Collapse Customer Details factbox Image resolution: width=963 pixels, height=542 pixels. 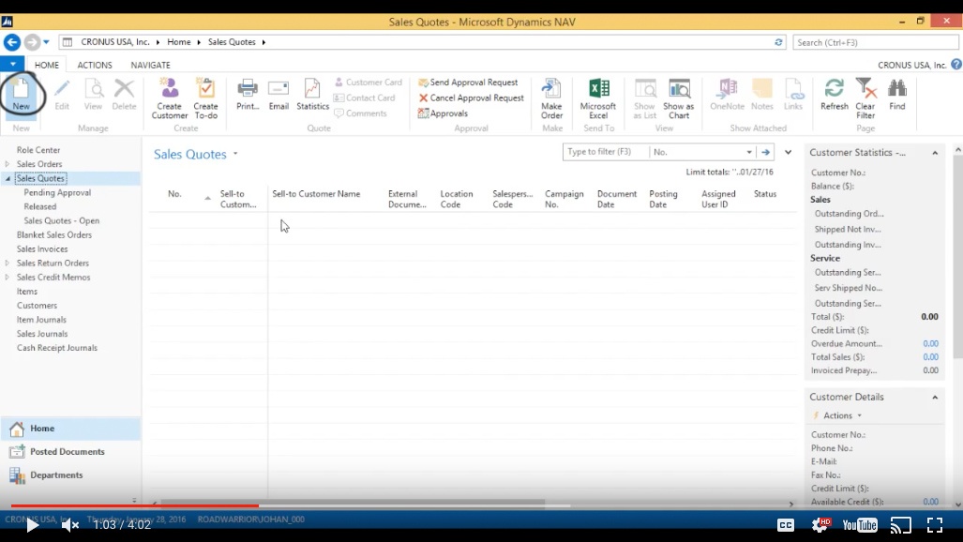[935, 398]
